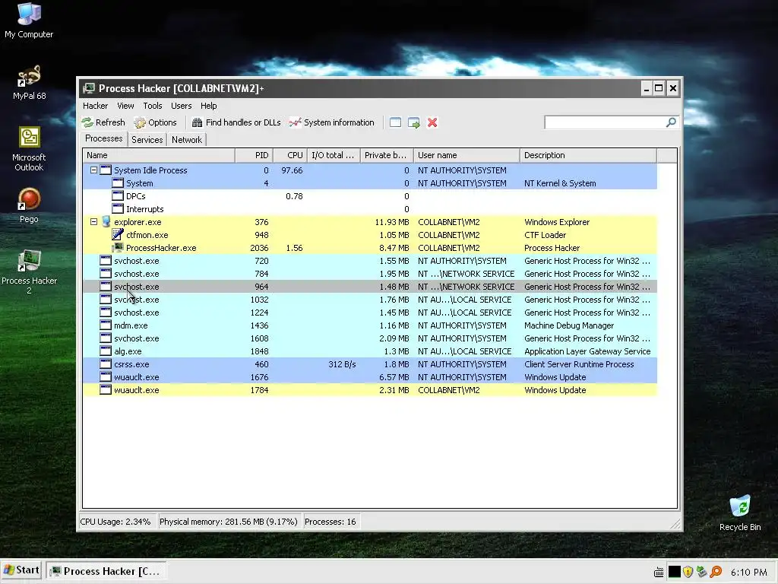Select svchost.exe with PID 784
This screenshot has width=778, height=584.
click(x=370, y=274)
